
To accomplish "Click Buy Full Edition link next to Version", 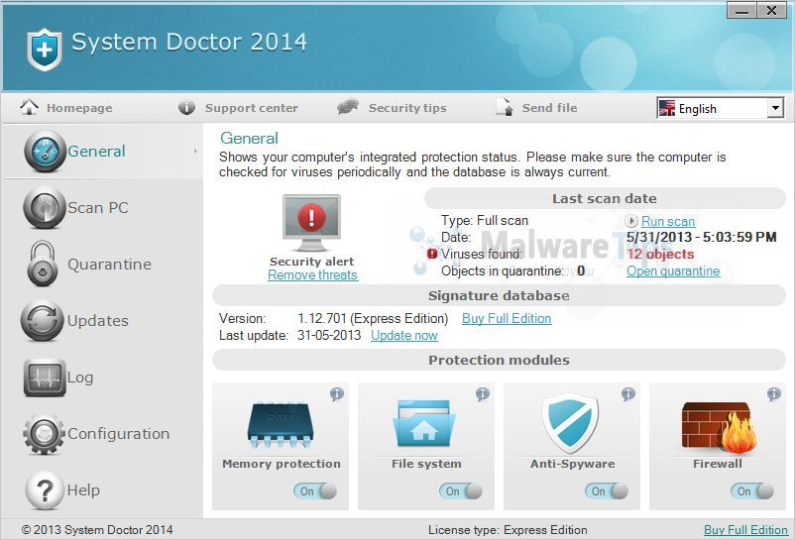I will coord(507,318).
